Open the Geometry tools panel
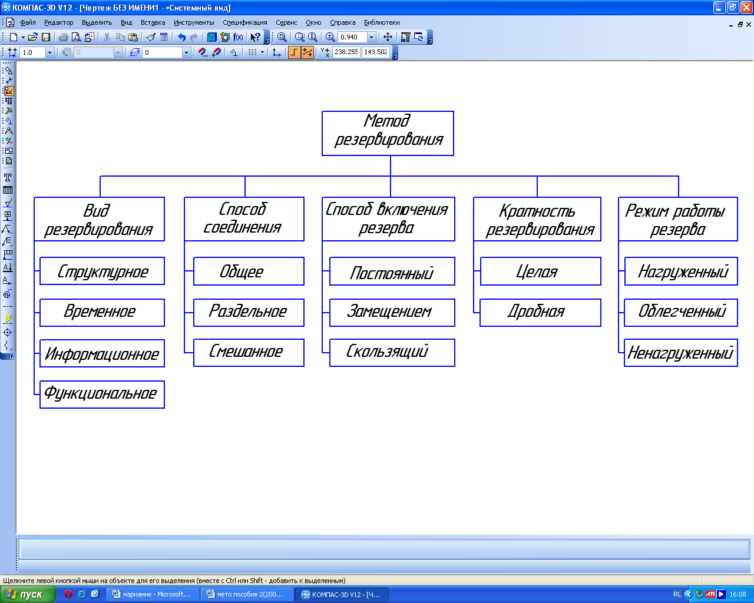 8,71
